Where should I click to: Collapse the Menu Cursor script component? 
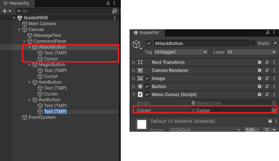tap(134, 95)
